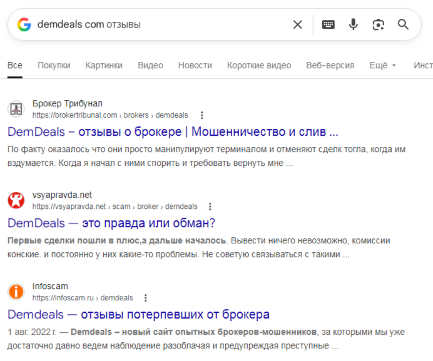433x361 pixels.
Task: Switch to the Веб-версия tab
Action: click(x=330, y=66)
